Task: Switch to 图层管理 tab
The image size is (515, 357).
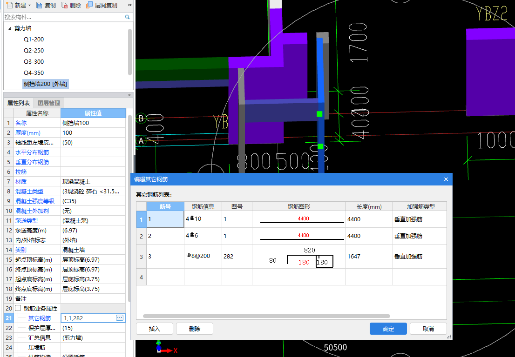Action: coord(48,103)
